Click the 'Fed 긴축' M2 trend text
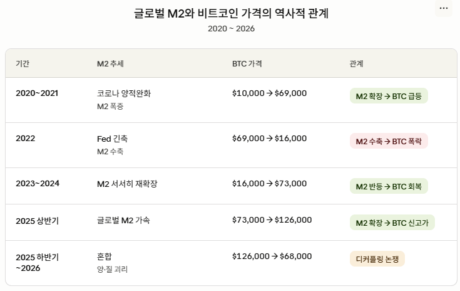The height and width of the screenshot is (291, 460). point(113,139)
